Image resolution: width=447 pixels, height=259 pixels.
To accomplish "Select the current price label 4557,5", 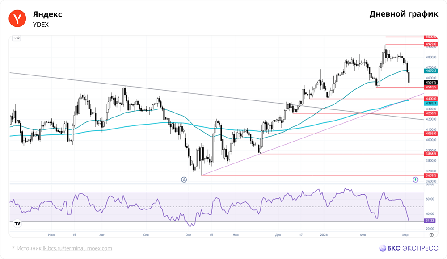I will click(x=431, y=82).
